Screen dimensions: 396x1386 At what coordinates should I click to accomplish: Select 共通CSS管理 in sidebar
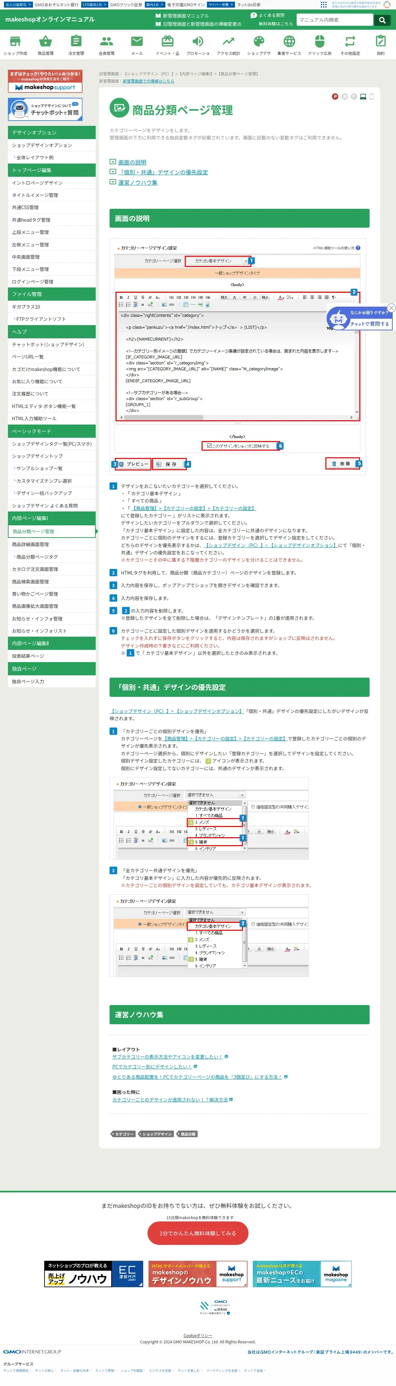point(51,207)
